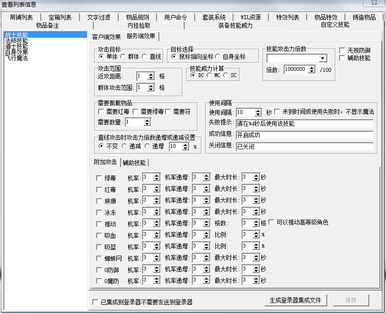This screenshot has width=386, height=314.
Task: Expand the 技能攻击力倍数 dropdown
Action: [322, 58]
